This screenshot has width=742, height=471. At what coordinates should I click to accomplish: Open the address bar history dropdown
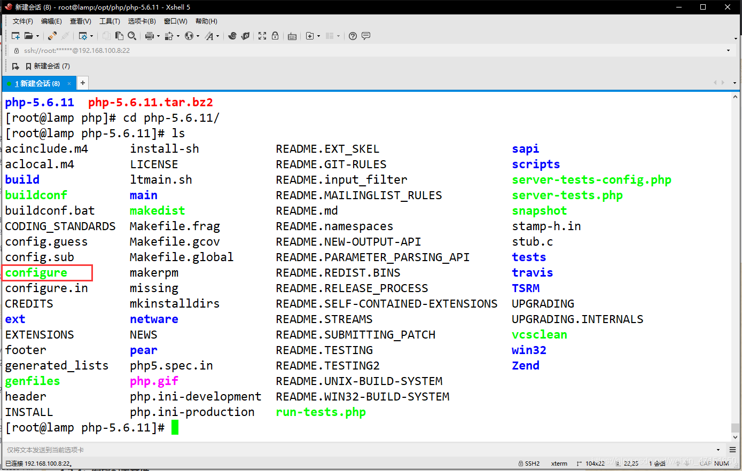point(729,51)
